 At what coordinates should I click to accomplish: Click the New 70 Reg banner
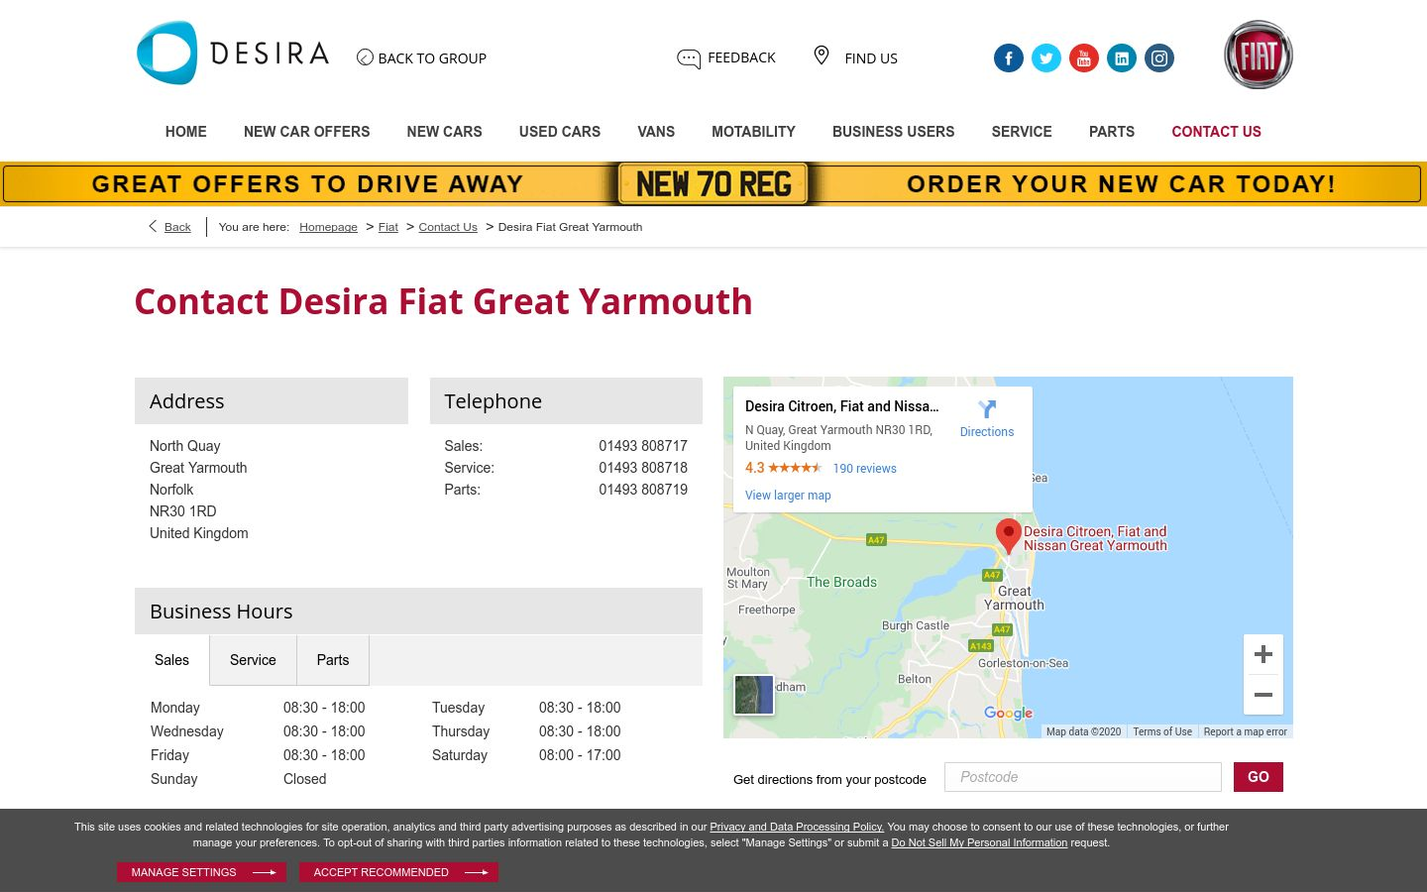click(x=713, y=184)
